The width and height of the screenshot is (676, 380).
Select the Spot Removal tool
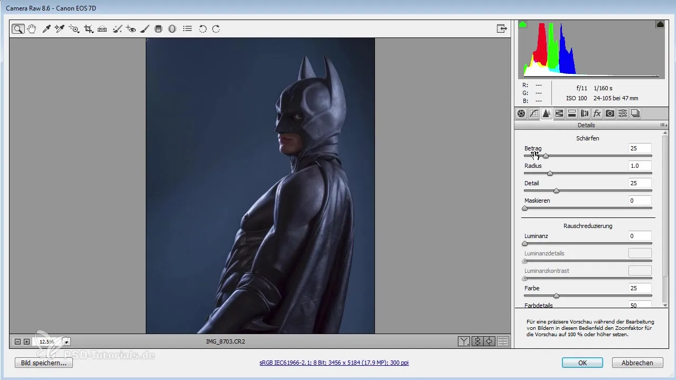pyautogui.click(x=118, y=29)
